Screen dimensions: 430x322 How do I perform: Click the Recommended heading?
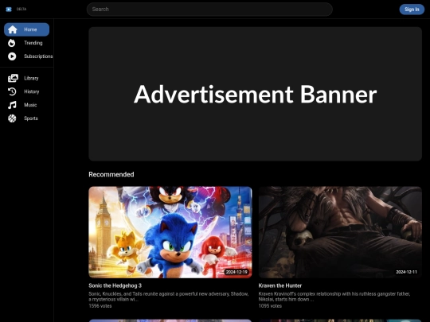tap(111, 174)
